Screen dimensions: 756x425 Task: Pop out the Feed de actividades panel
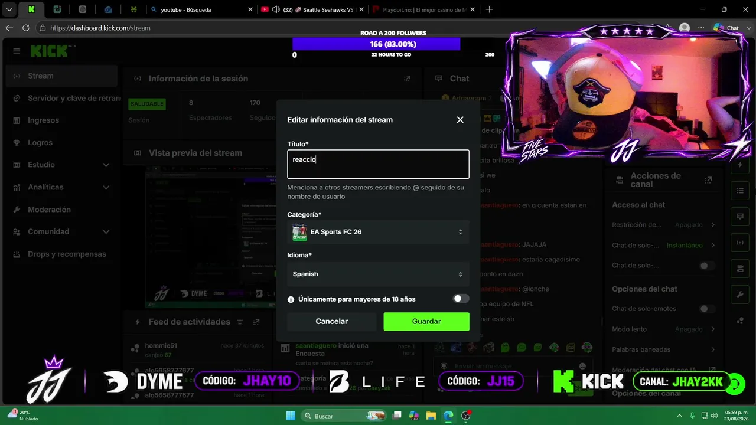(256, 322)
